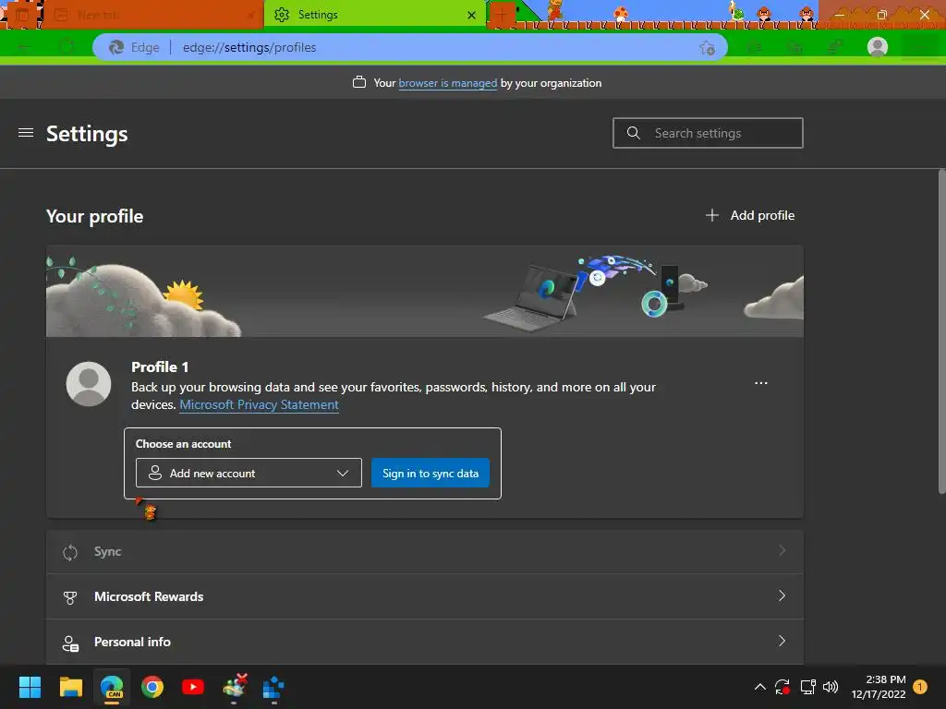
Task: Click the Personal info person-card icon
Action: click(x=70, y=643)
